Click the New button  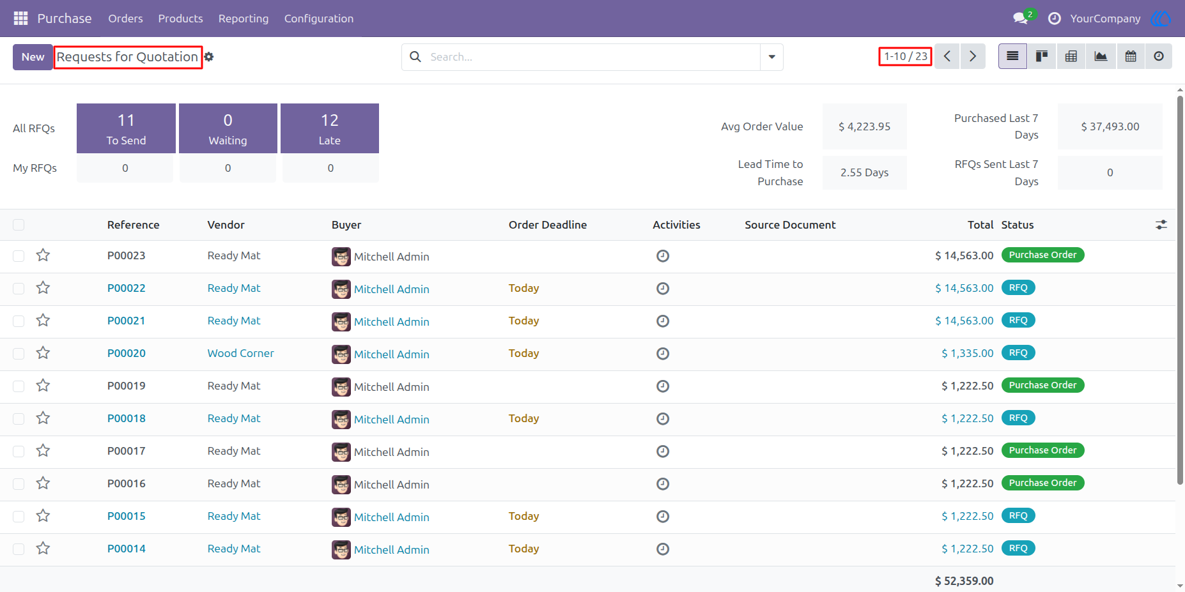point(33,57)
